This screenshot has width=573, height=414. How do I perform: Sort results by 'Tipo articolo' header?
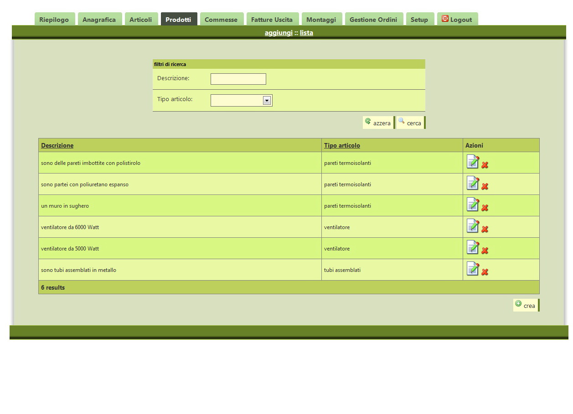(342, 145)
